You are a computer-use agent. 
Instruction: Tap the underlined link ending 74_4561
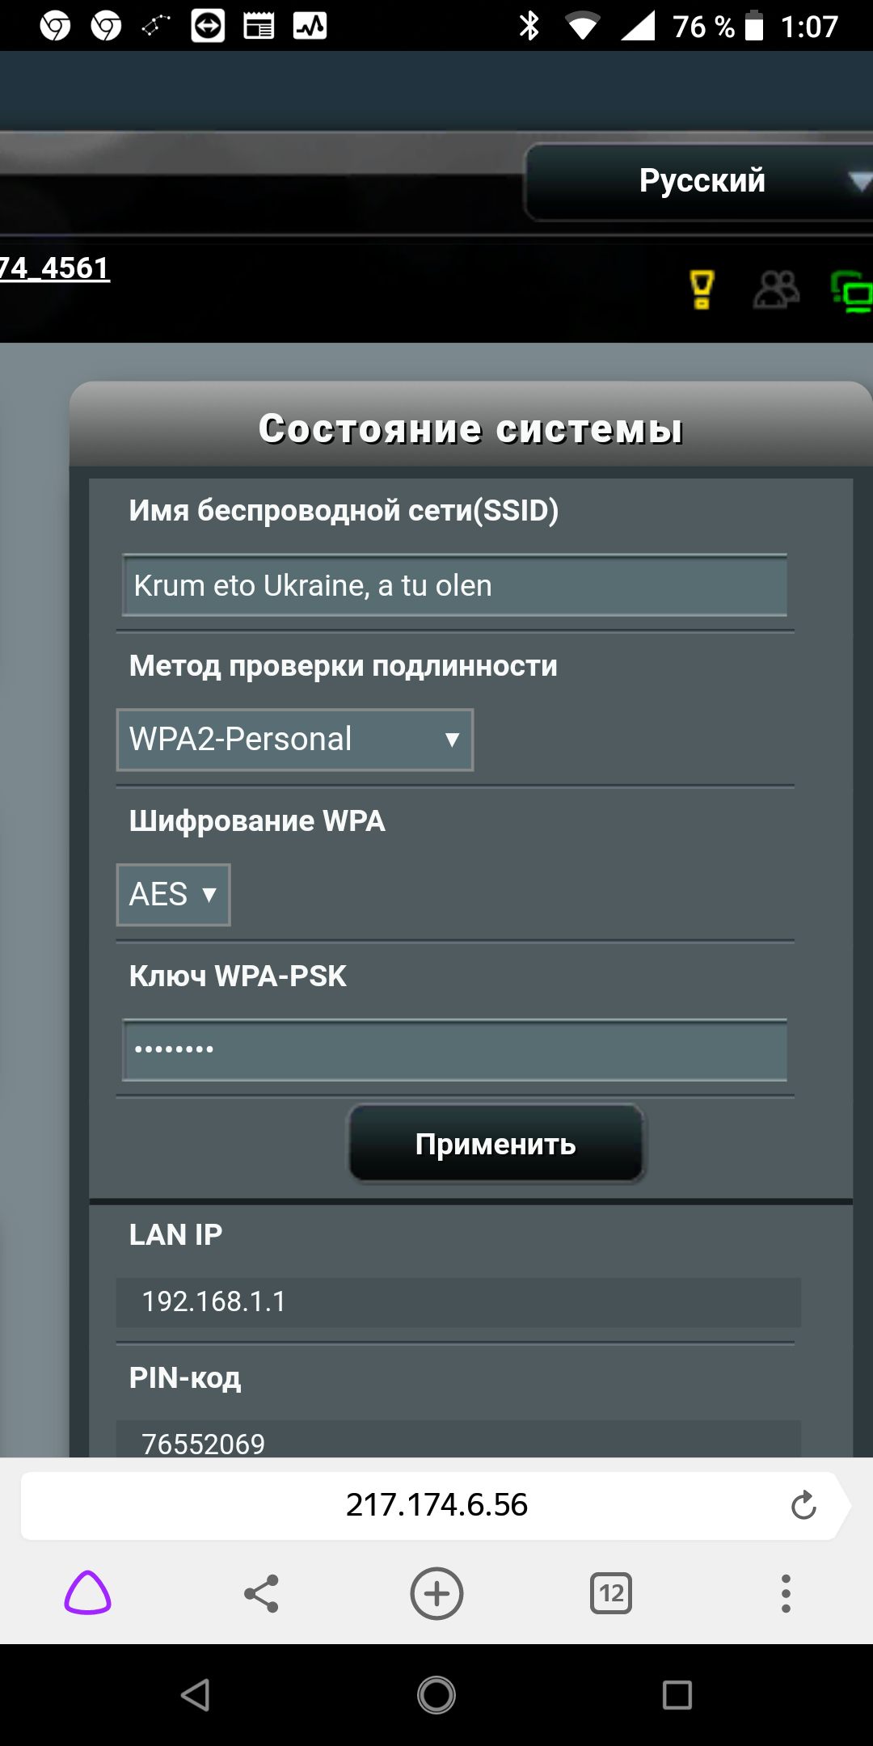coord(54,268)
